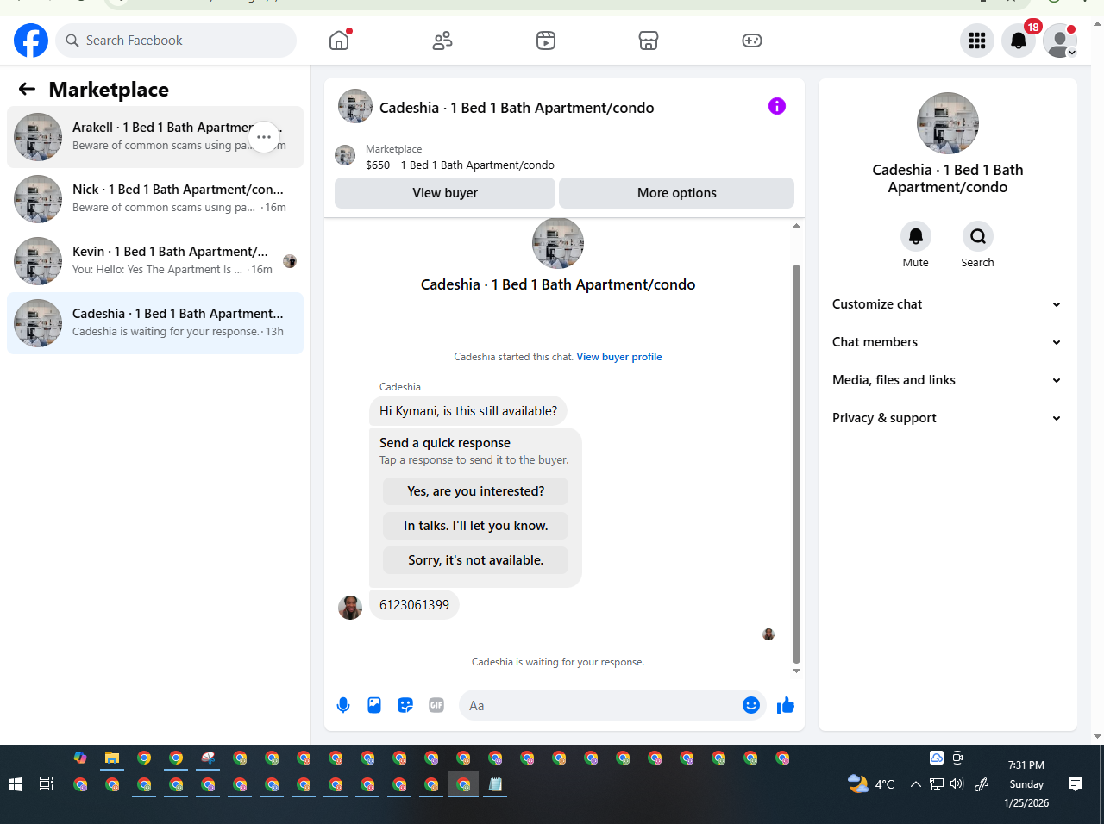This screenshot has height=824, width=1104.
Task: Click the voice clip microphone icon
Action: (343, 705)
